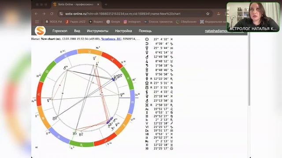Bookmark this page with the star icon
282x158 pixels.
pyautogui.click(x=208, y=14)
